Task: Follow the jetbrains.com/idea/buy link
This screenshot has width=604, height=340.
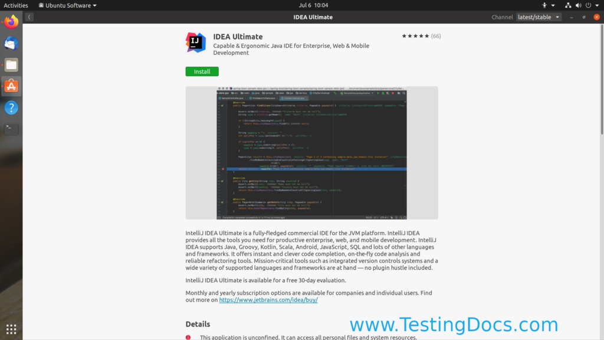Action: (268, 299)
